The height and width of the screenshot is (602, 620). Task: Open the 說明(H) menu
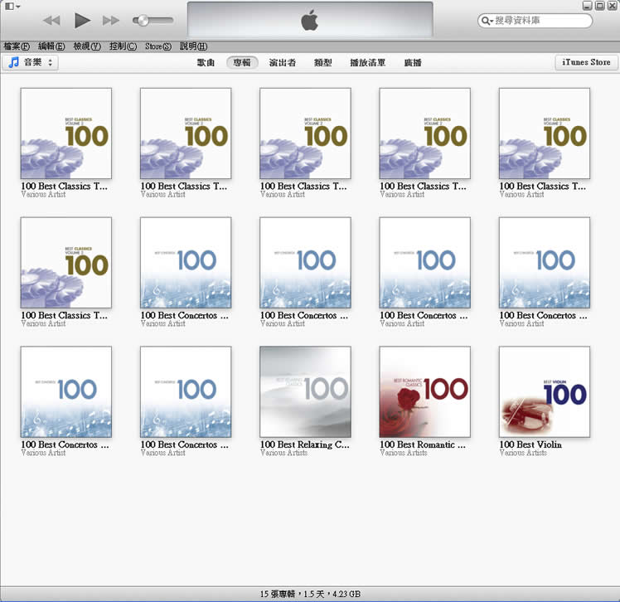194,46
